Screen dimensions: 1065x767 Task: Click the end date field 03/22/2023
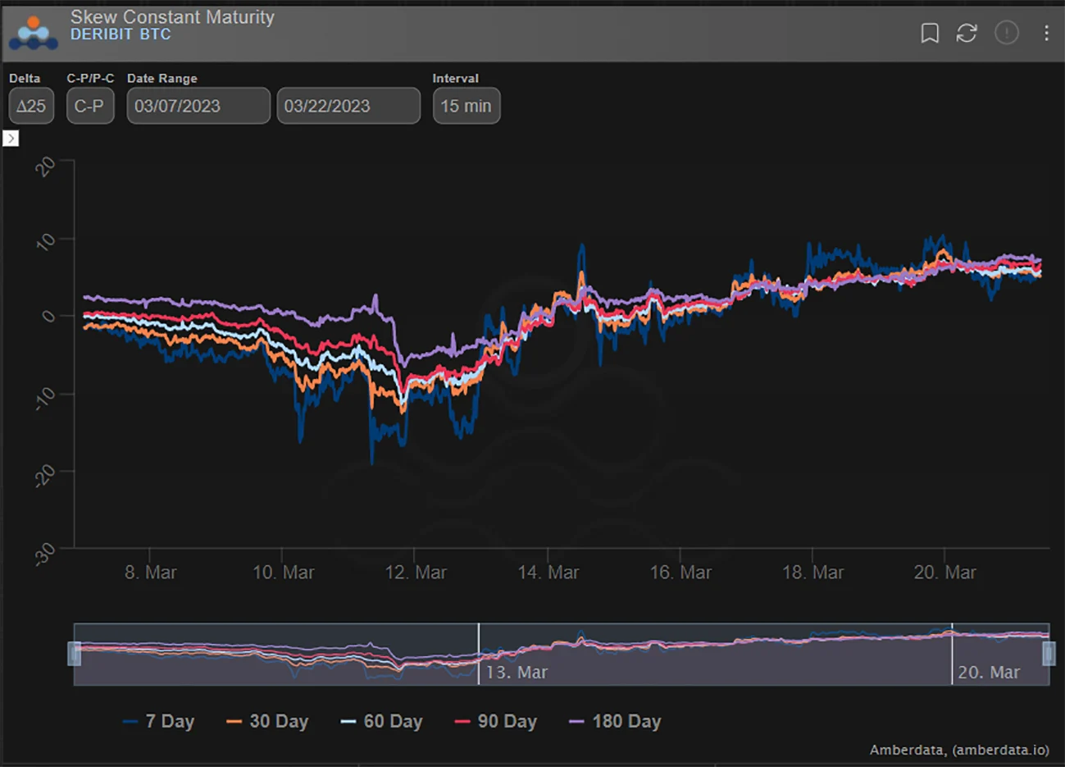pyautogui.click(x=348, y=106)
